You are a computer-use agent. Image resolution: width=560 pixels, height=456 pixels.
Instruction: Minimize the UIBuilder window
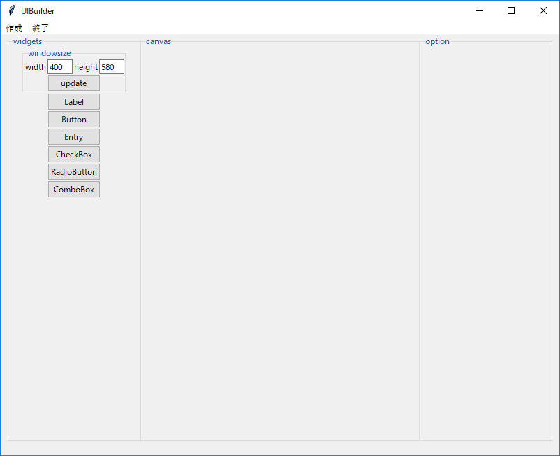coord(479,10)
